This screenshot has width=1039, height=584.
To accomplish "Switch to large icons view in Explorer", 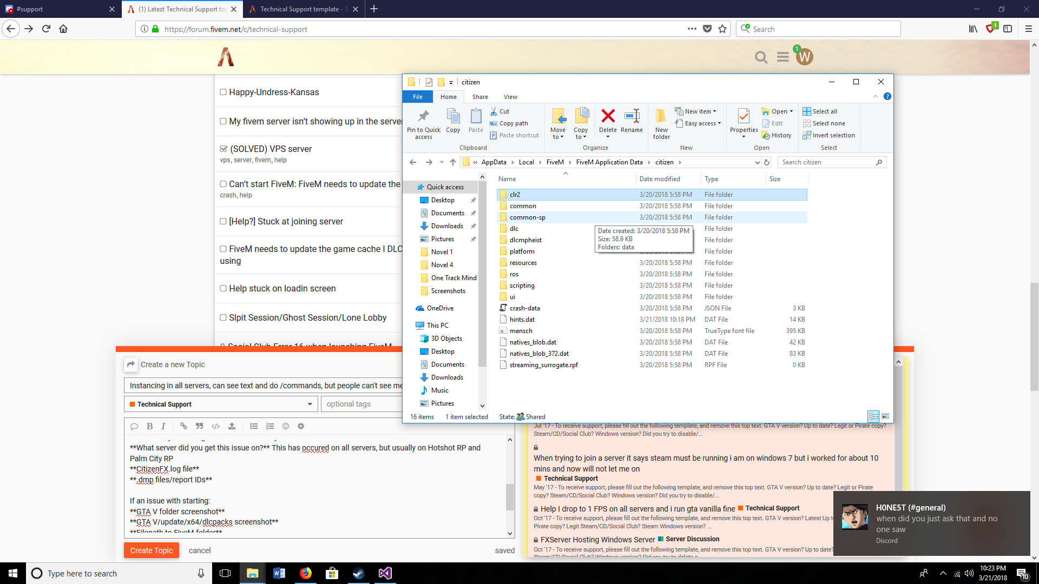I will (885, 416).
